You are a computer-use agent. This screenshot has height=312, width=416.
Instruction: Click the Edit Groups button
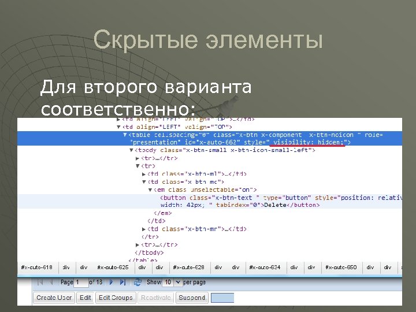coord(116,298)
